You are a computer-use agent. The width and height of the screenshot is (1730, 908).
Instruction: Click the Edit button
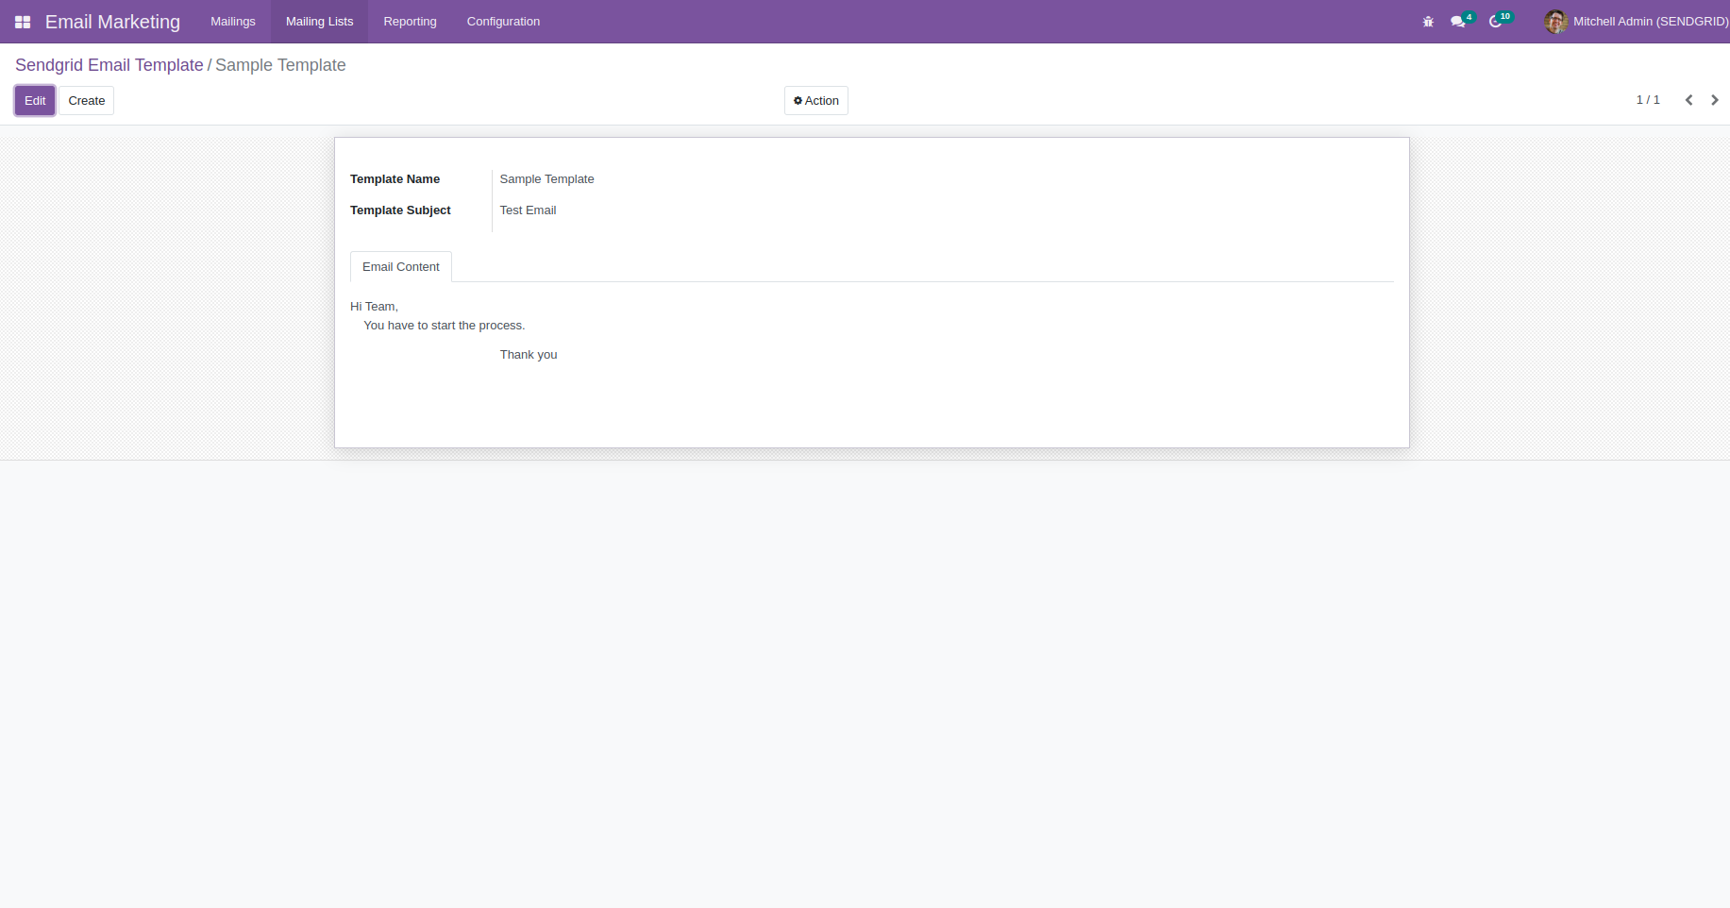point(35,101)
